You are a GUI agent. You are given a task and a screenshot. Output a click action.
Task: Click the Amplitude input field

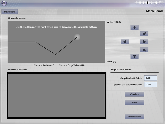[151, 78]
